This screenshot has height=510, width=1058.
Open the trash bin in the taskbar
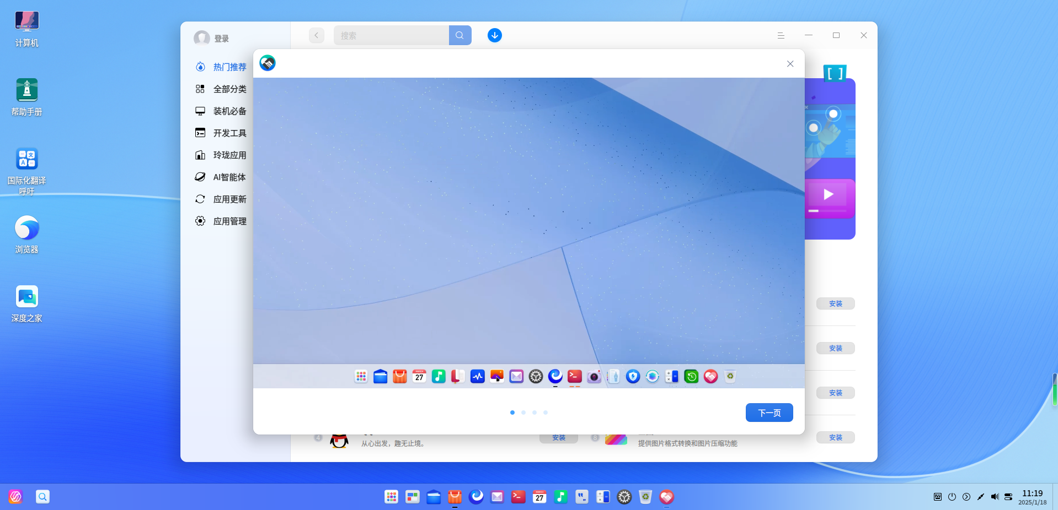click(x=645, y=497)
